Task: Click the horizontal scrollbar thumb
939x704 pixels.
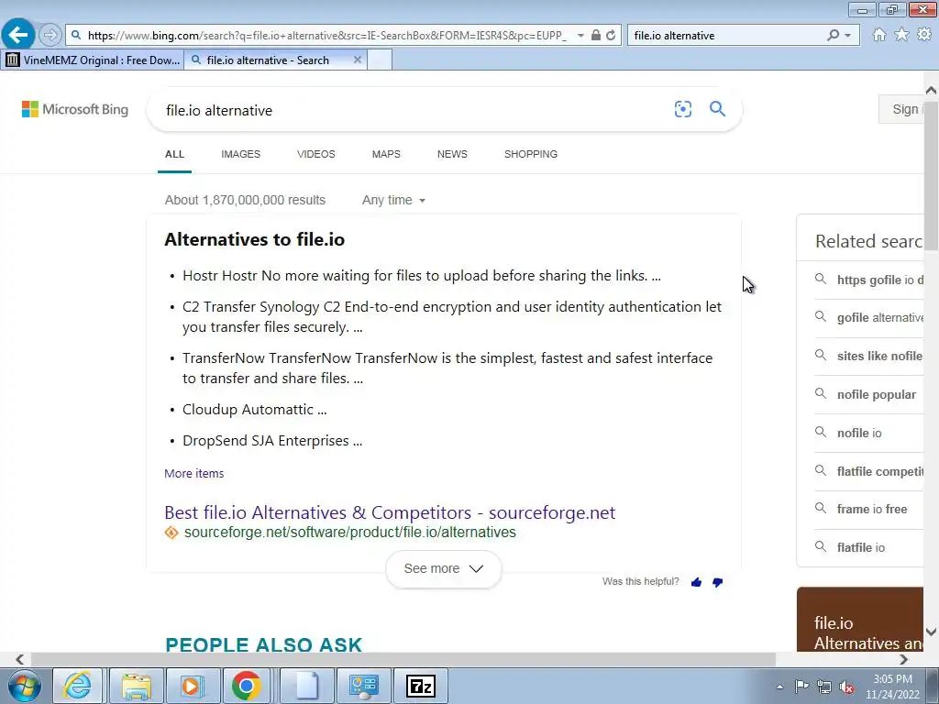Action: tap(403, 659)
